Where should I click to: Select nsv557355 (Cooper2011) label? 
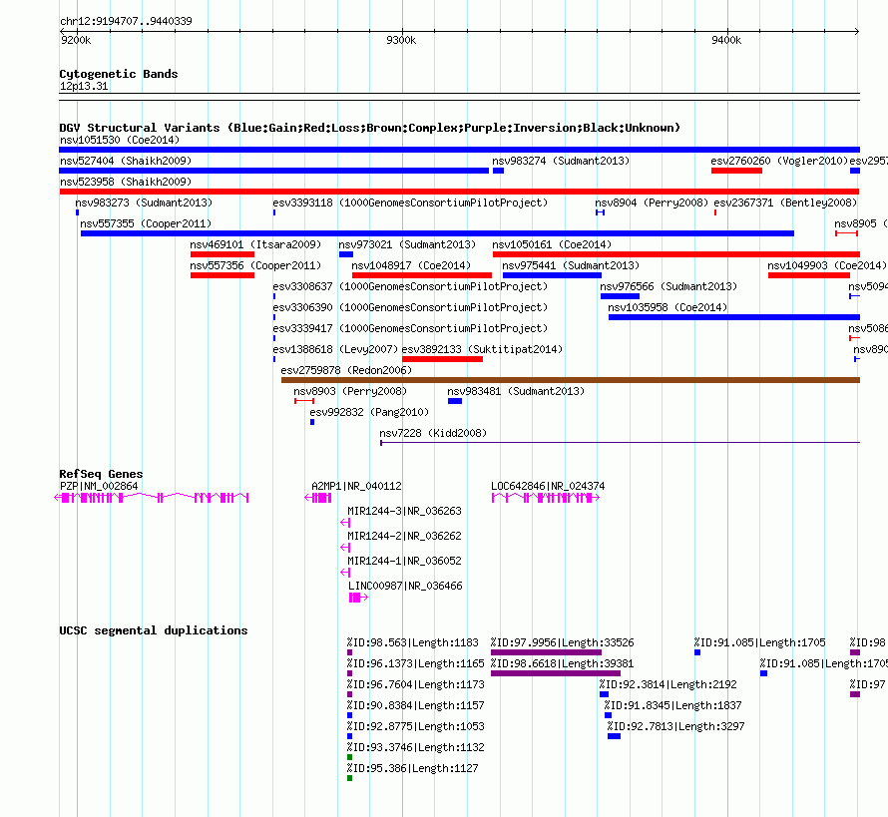[146, 223]
